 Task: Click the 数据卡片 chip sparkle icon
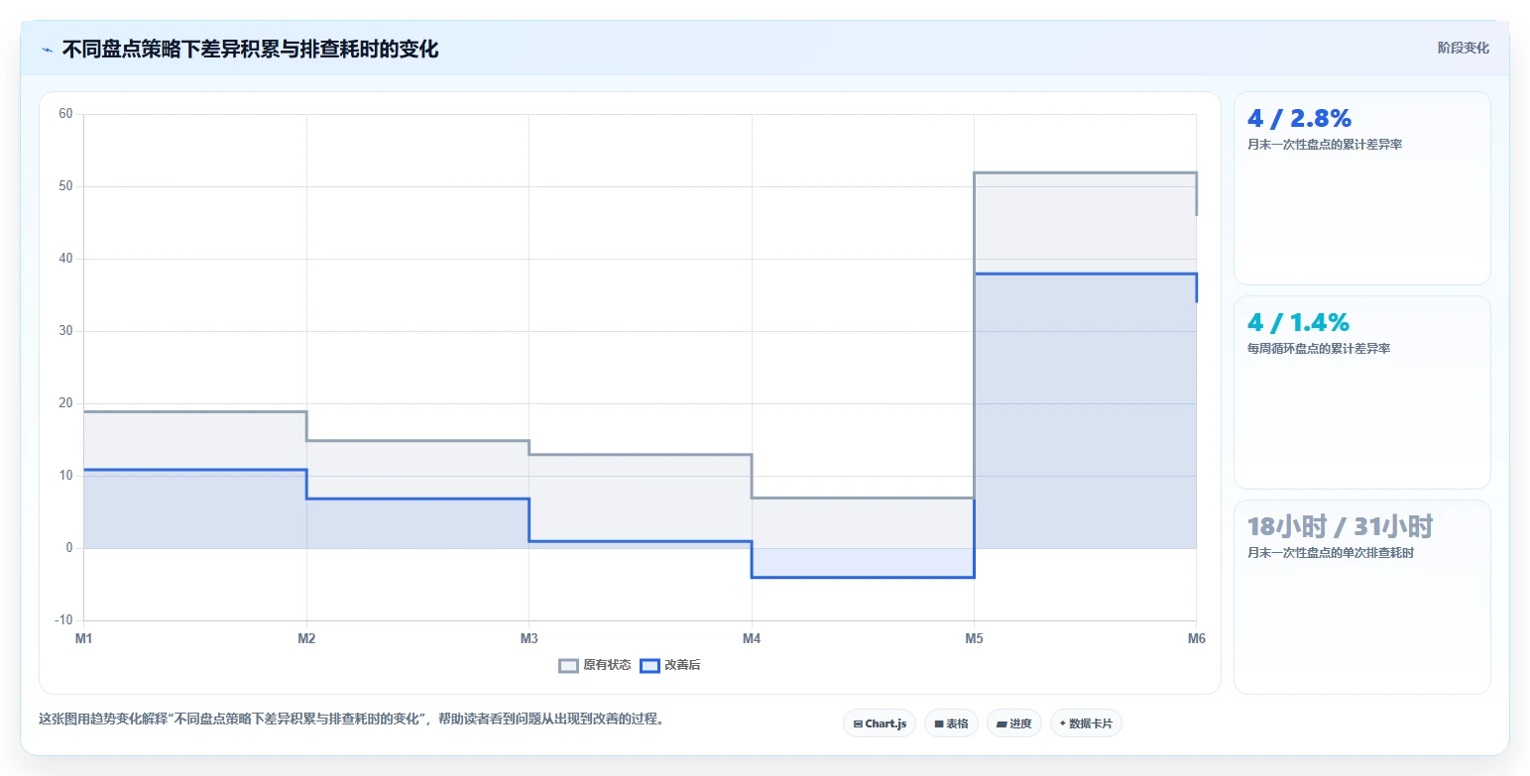[x=1063, y=723]
